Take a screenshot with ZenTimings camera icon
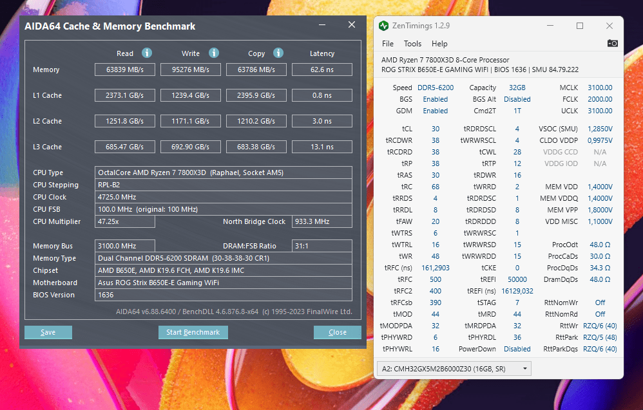Screen dimensions: 643x410 pos(612,43)
